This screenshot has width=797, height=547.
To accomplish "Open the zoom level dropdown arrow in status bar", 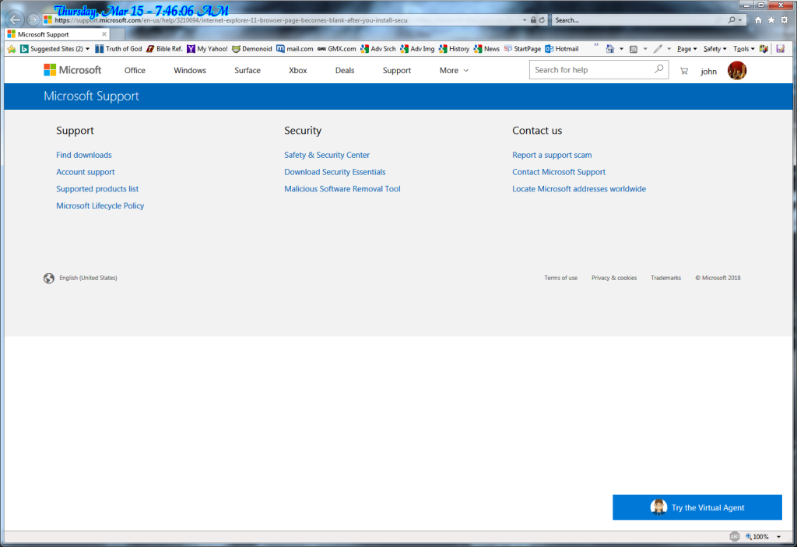I will click(778, 537).
